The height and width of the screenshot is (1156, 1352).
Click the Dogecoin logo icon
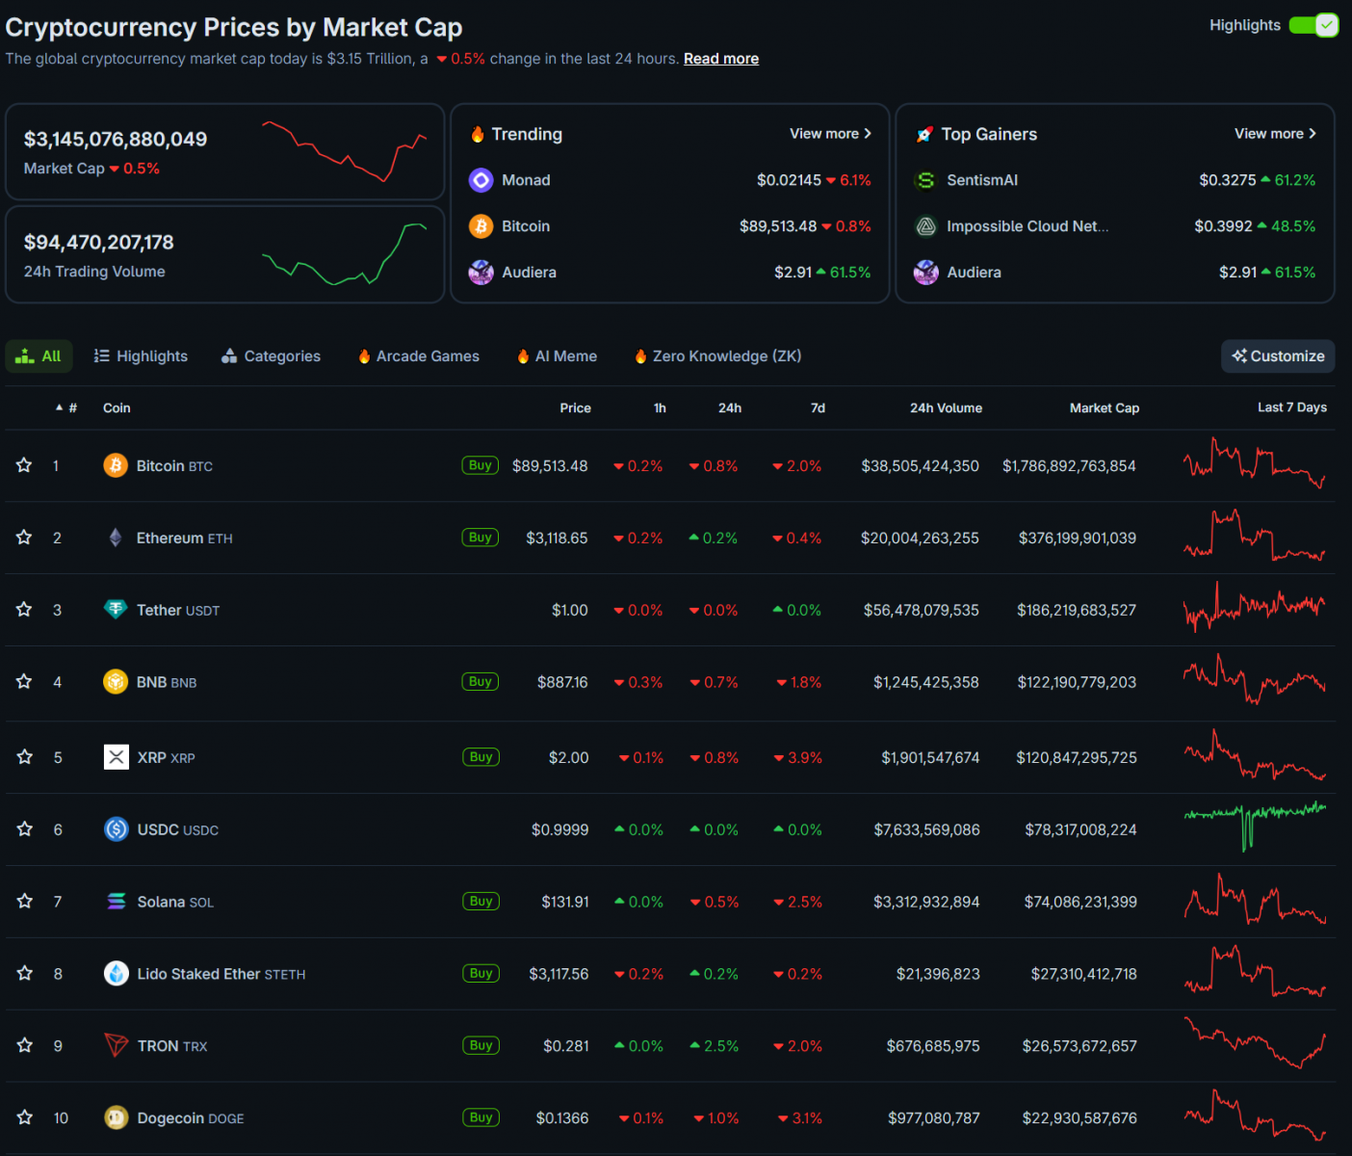tap(117, 1117)
